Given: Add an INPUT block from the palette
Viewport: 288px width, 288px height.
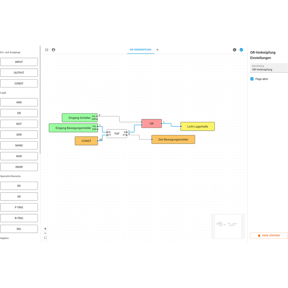Looking at the screenshot, I should tap(19, 62).
